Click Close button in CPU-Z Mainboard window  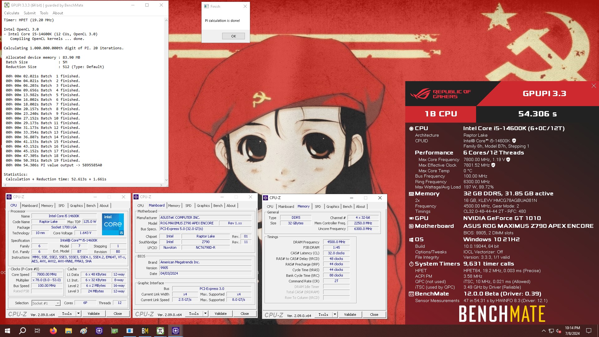[x=245, y=314]
